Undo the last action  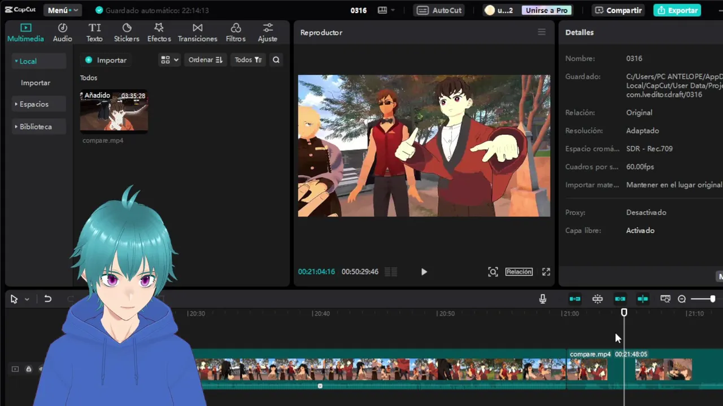(48, 299)
